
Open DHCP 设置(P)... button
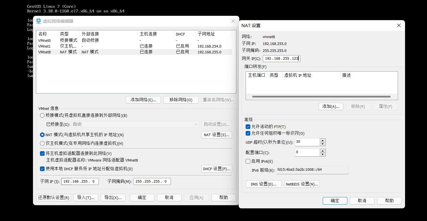pos(216,169)
